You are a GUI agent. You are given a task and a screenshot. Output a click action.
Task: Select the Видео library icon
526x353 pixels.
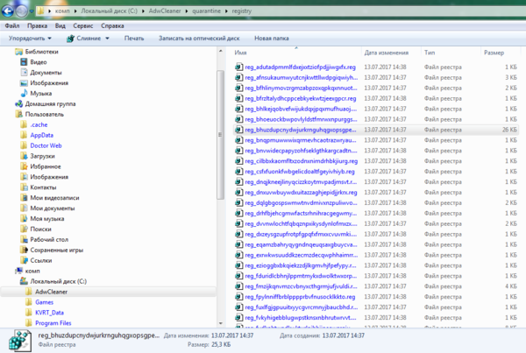click(24, 62)
